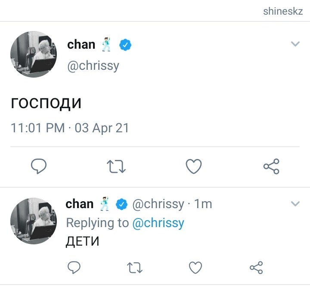Open chan's avatar on the reply tweet
This screenshot has height=290, width=310.
(34, 221)
